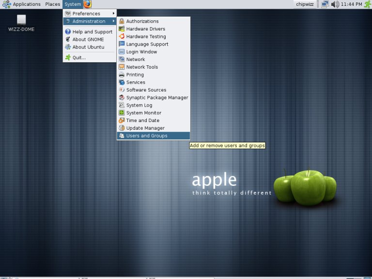Launch Synaptic Package Manager icon

(x=122, y=97)
